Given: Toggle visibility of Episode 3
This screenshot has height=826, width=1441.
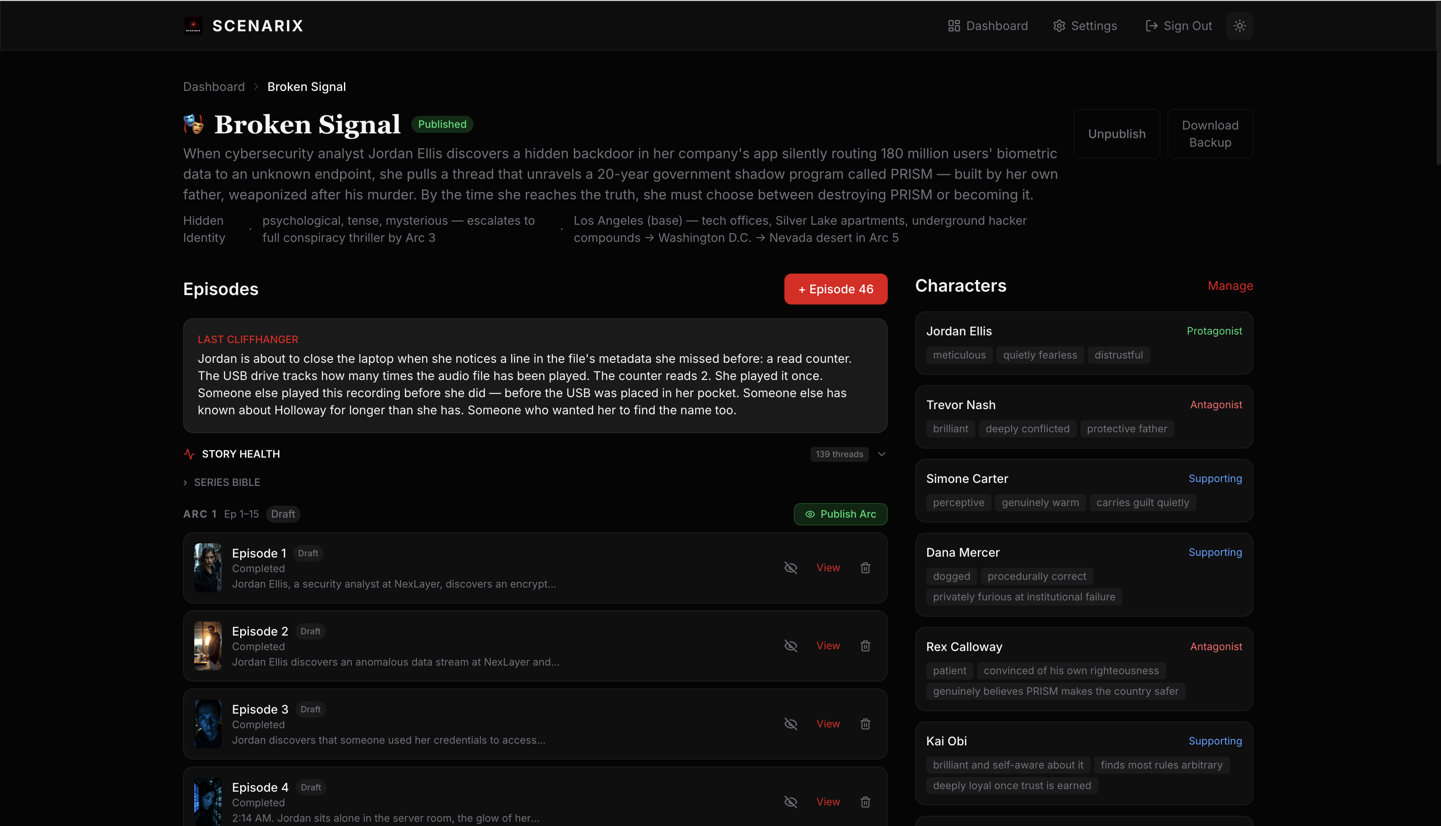Looking at the screenshot, I should pos(790,724).
